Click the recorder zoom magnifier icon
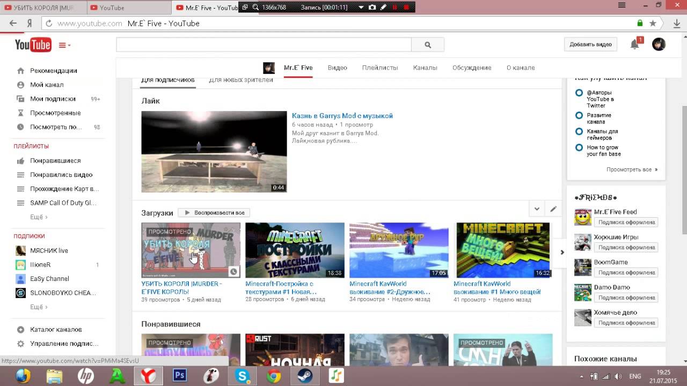Screen dimensions: 687x386 pyautogui.click(x=255, y=8)
